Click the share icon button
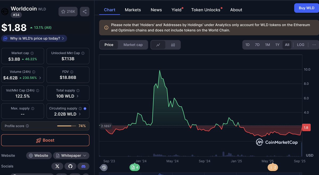The width and height of the screenshot is (319, 175). (85, 12)
